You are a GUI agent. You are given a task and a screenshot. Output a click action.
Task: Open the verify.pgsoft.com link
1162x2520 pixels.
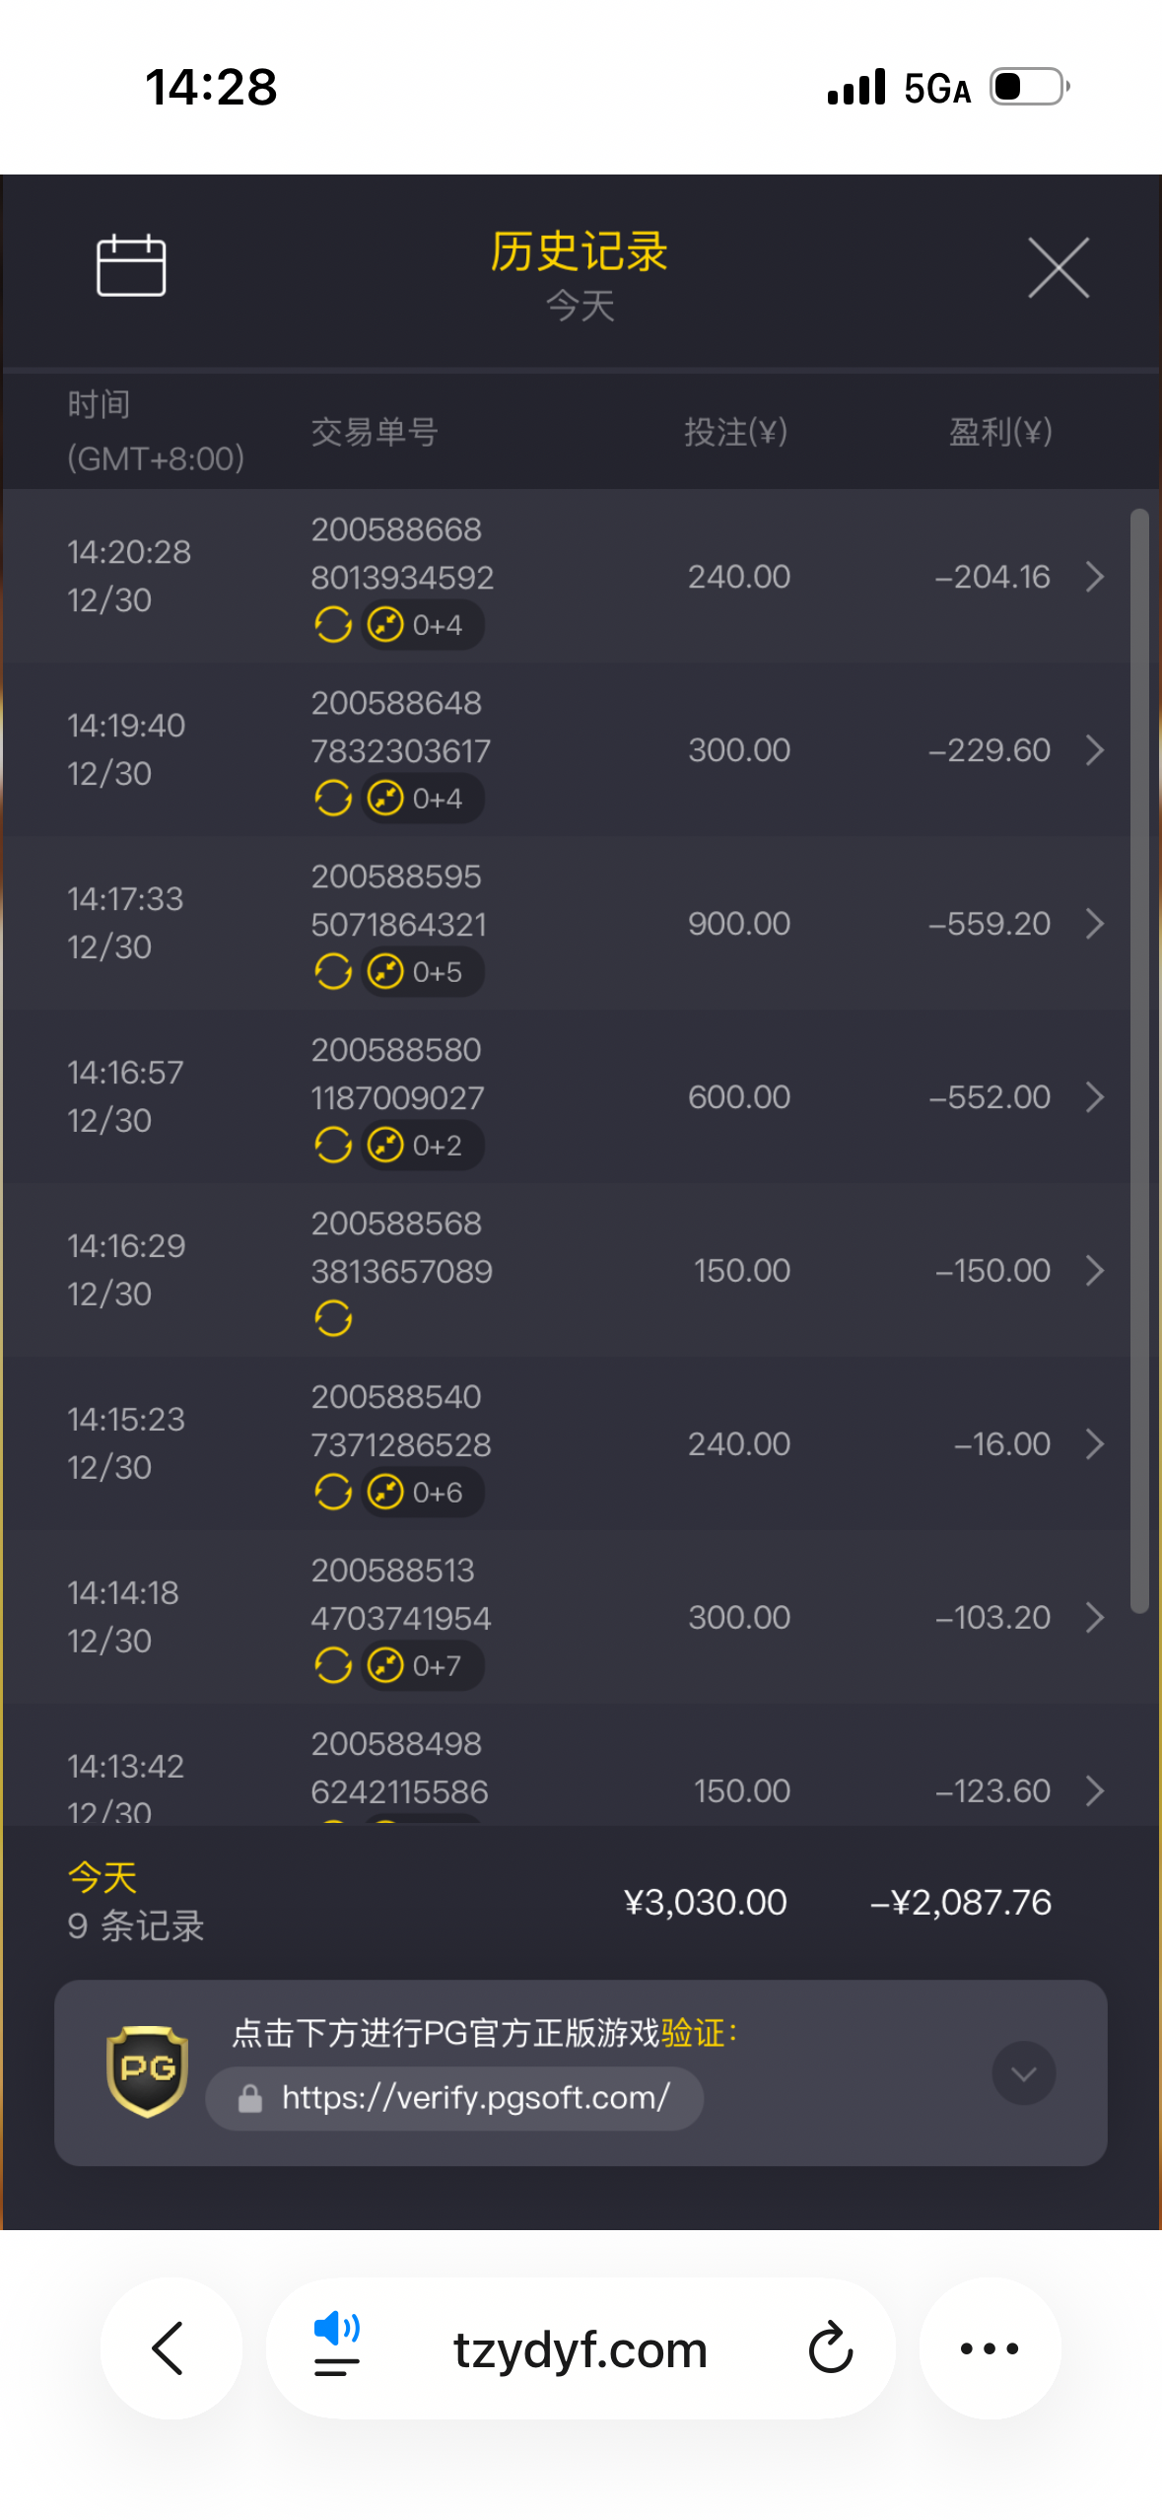475,2097
